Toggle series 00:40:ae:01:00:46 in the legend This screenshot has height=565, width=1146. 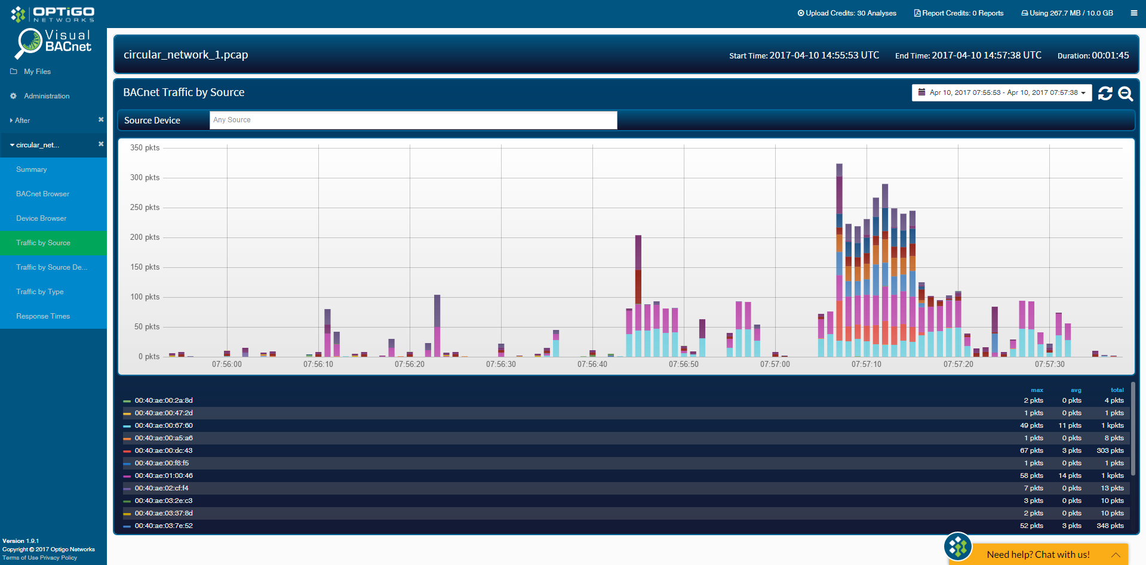[164, 476]
